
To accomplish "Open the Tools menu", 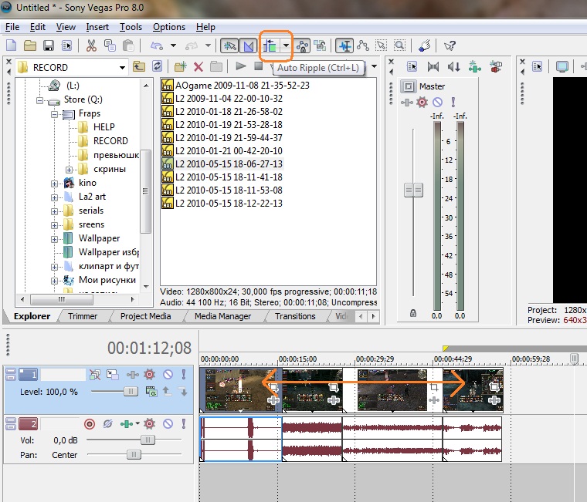I will point(131,27).
